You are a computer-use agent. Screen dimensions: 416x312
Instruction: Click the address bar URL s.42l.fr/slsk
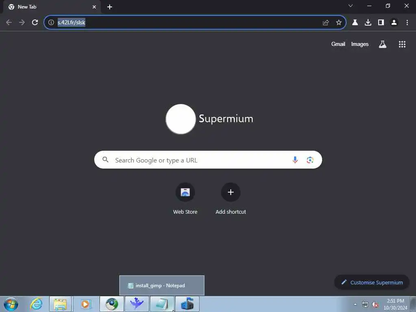click(71, 22)
